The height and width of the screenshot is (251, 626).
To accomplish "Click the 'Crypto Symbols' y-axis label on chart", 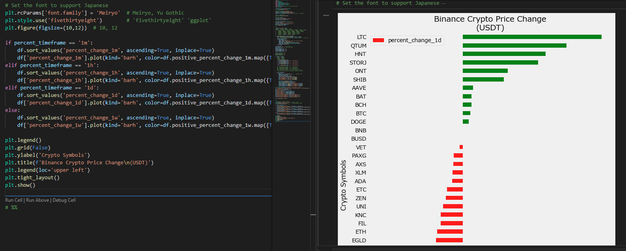I will 343,185.
